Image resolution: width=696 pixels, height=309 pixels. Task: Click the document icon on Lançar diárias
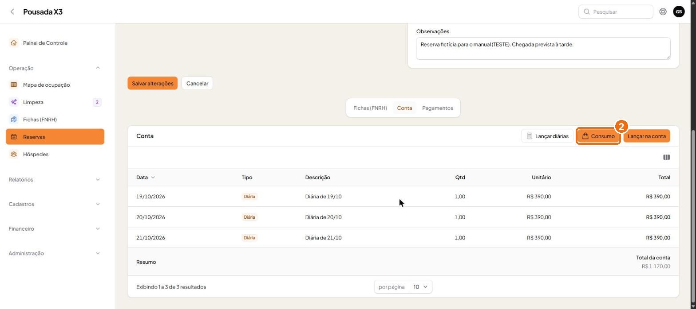tap(530, 136)
